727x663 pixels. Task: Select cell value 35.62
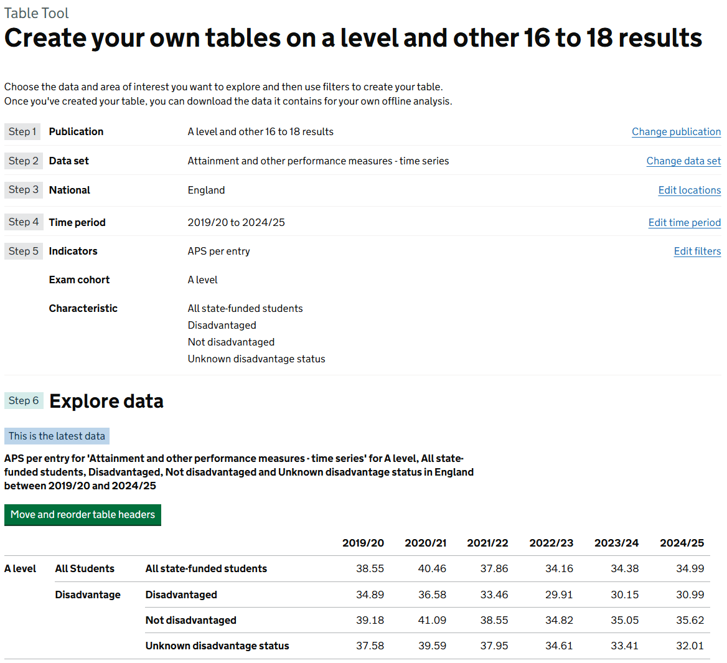pyautogui.click(x=690, y=620)
